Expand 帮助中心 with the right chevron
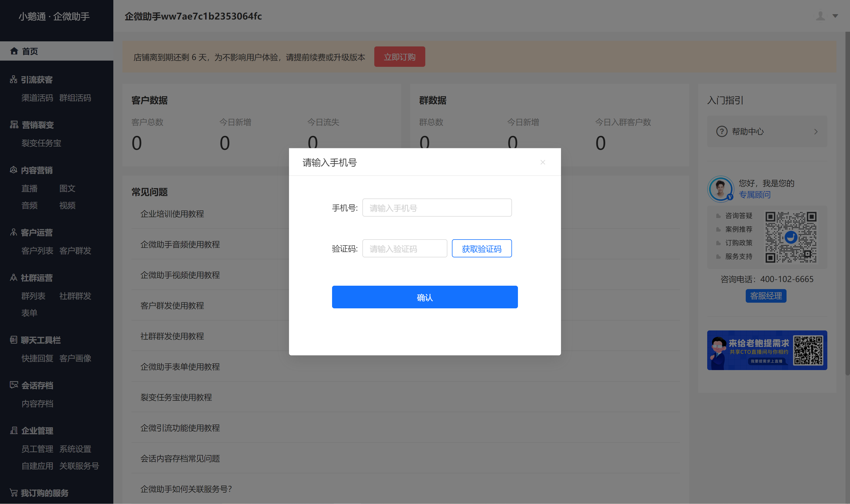The width and height of the screenshot is (850, 504). coord(816,131)
